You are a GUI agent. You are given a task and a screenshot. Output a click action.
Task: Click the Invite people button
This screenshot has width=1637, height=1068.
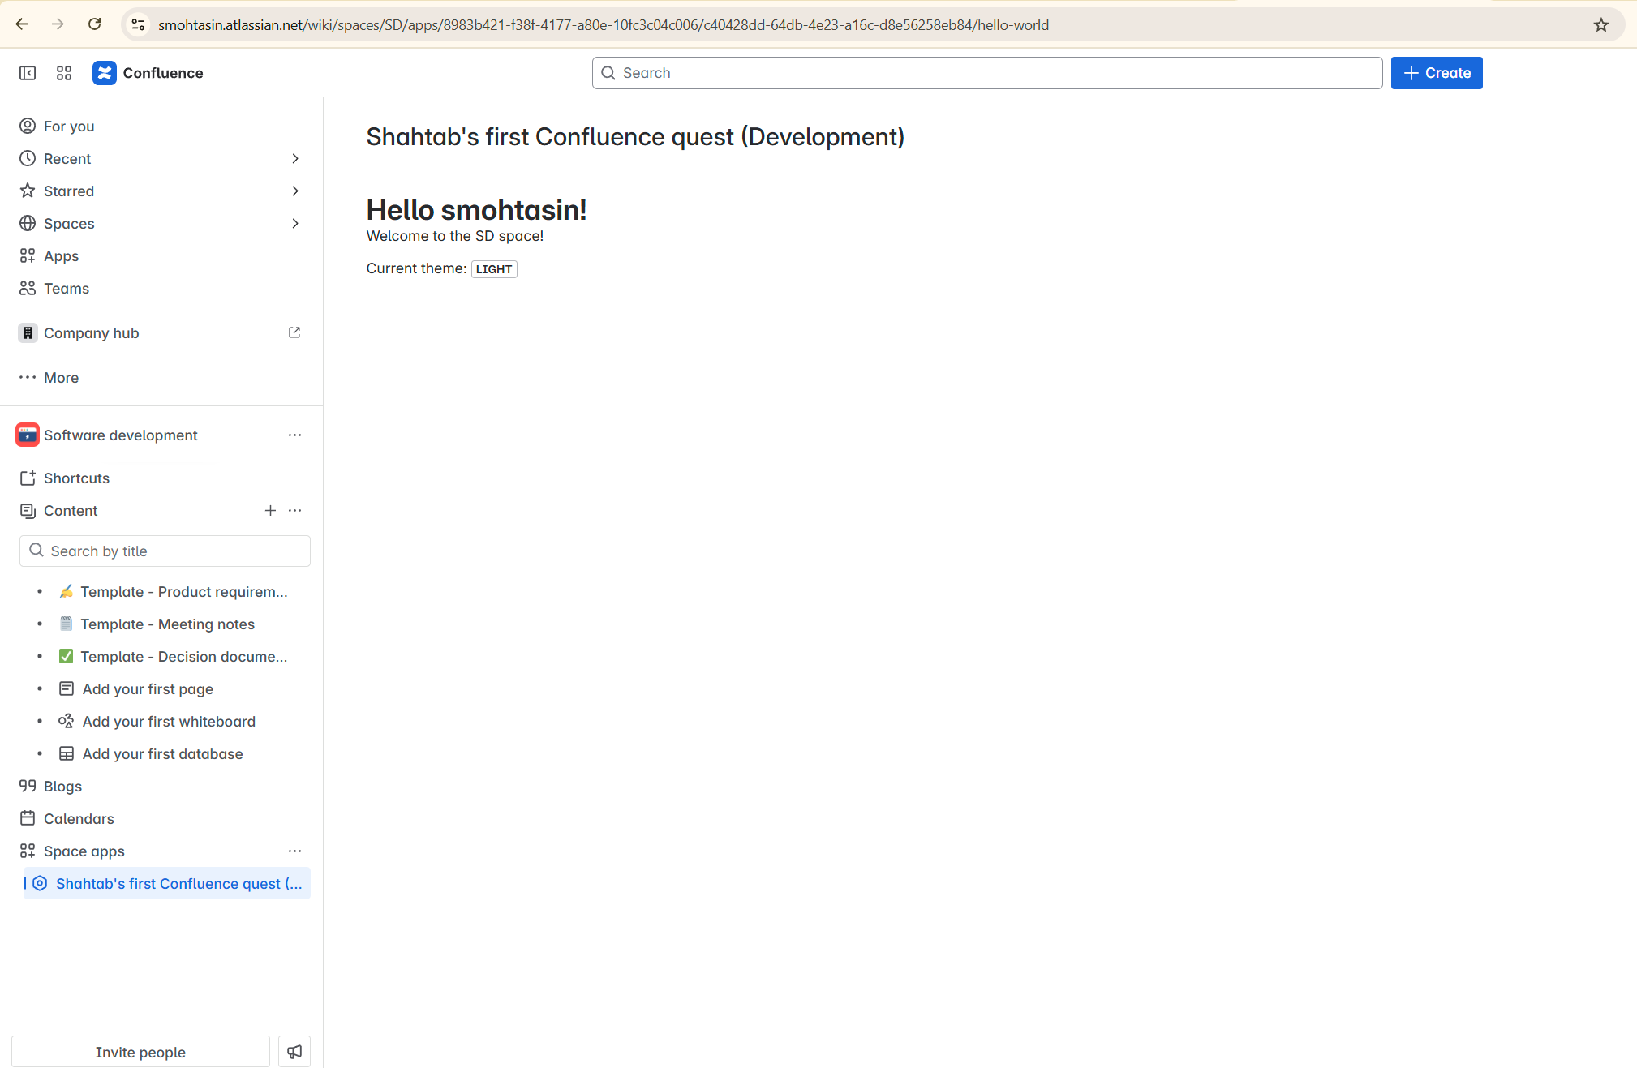(x=140, y=1052)
